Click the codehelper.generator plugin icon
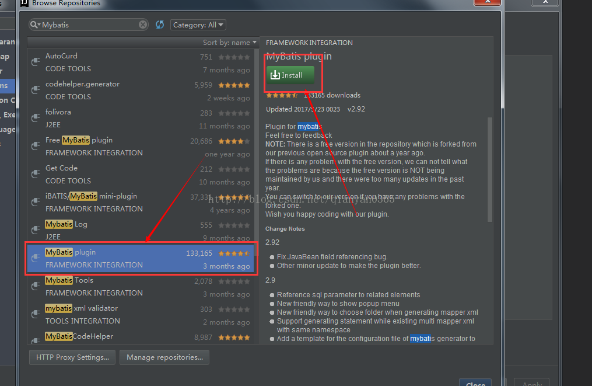Image resolution: width=592 pixels, height=386 pixels. tap(36, 89)
